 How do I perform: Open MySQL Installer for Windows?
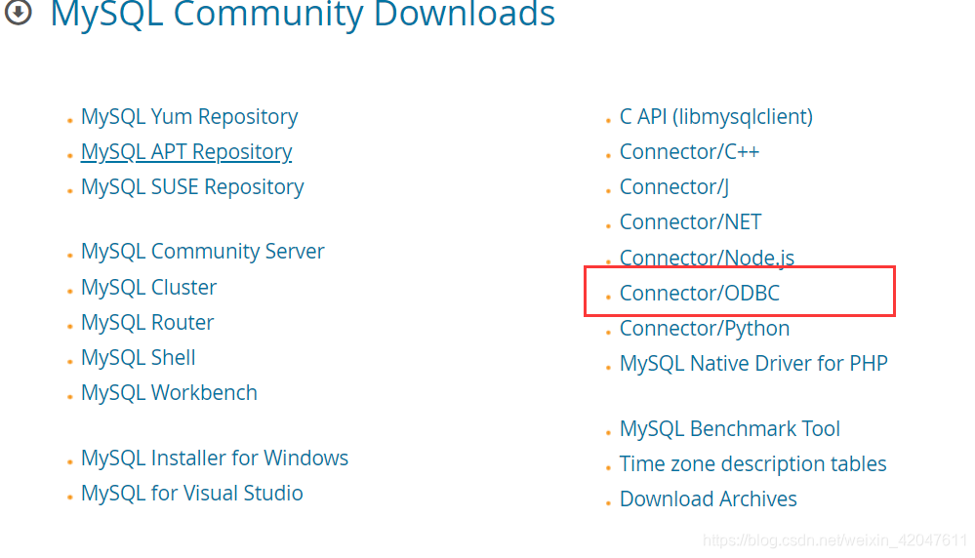pyautogui.click(x=215, y=458)
